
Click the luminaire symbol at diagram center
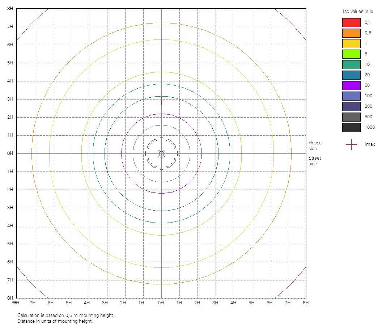click(162, 153)
